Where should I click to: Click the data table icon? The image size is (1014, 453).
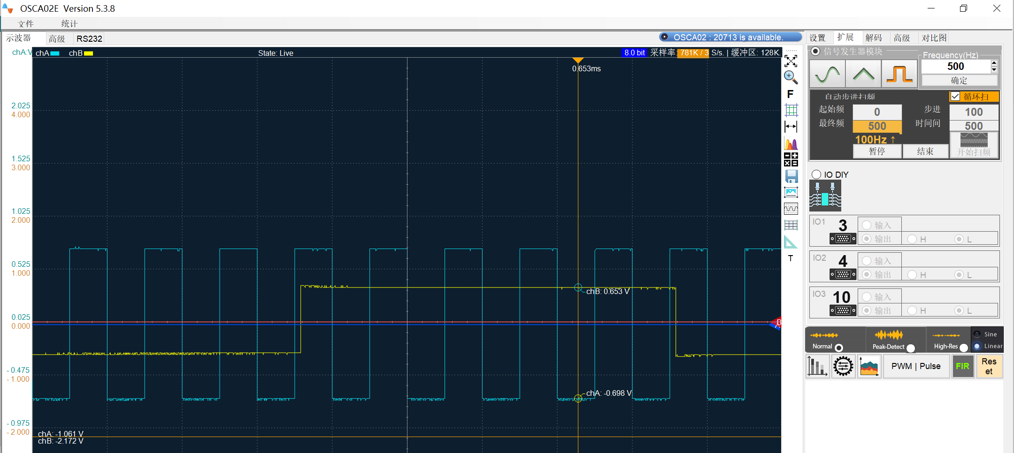(x=791, y=225)
